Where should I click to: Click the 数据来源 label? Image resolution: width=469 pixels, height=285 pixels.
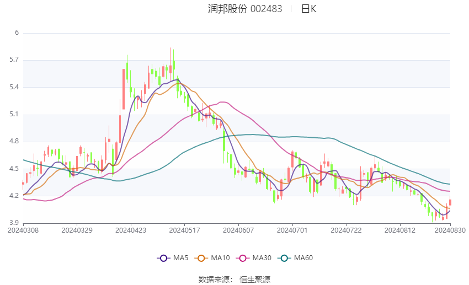(x=214, y=279)
